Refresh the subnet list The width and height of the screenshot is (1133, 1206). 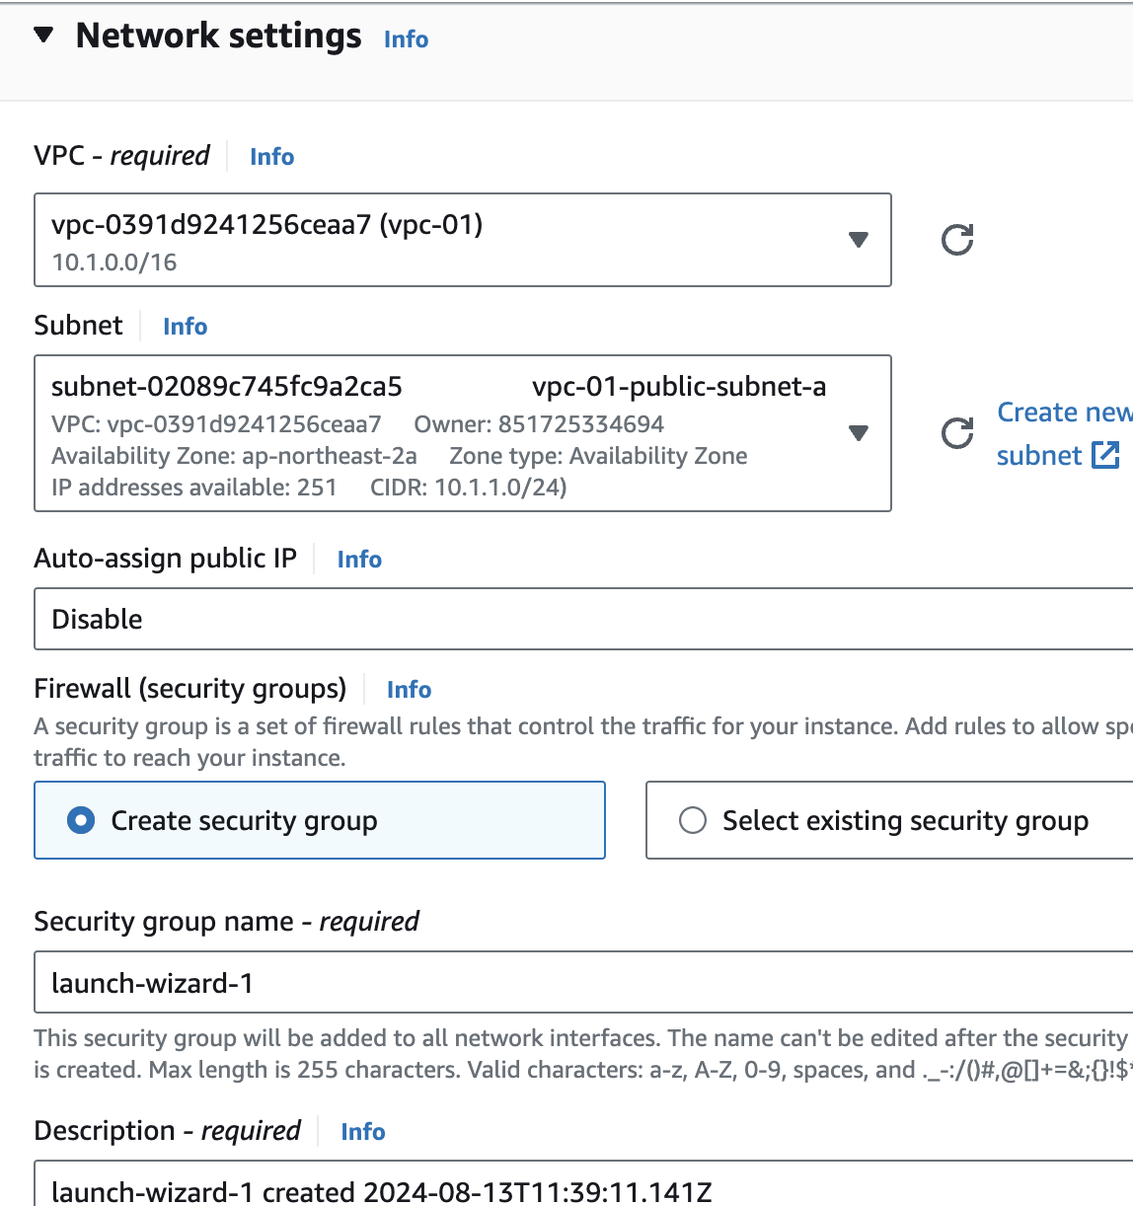coord(957,433)
